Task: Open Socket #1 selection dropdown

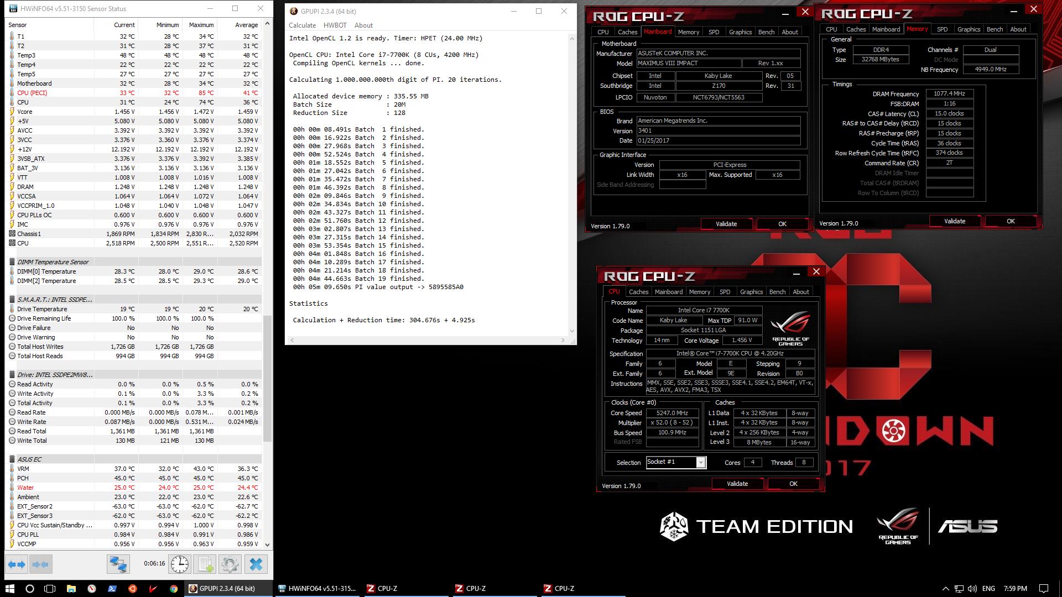Action: tap(676, 462)
